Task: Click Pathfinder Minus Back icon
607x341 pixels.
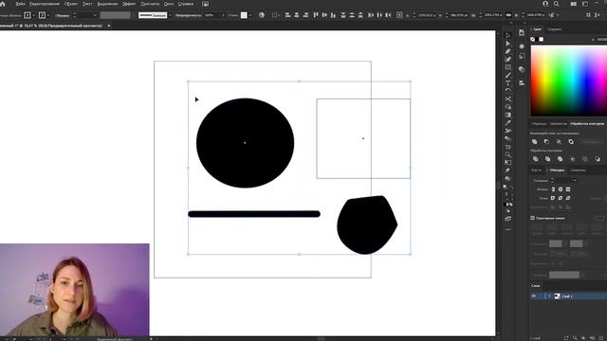Action: (x=598, y=159)
